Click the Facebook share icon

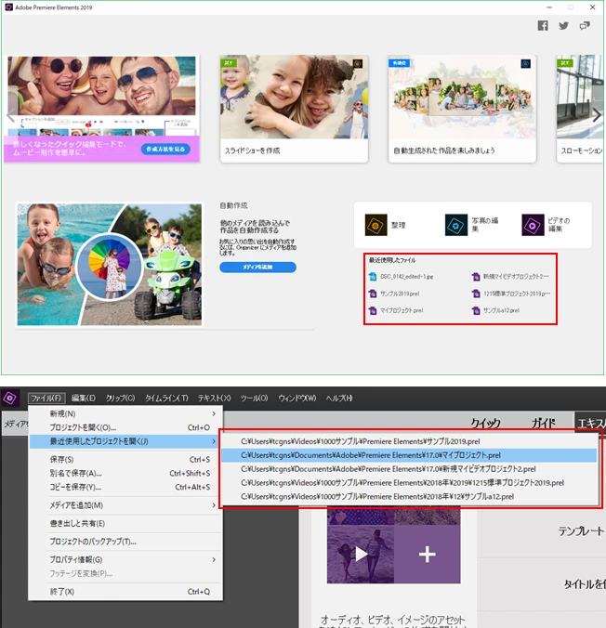pyautogui.click(x=543, y=26)
